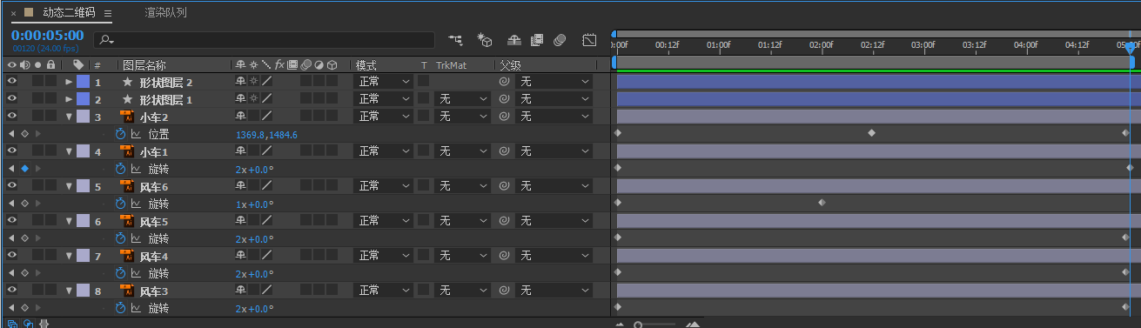The height and width of the screenshot is (328, 1141).
Task: Switch to the 渲染队列 tab
Action: click(165, 13)
